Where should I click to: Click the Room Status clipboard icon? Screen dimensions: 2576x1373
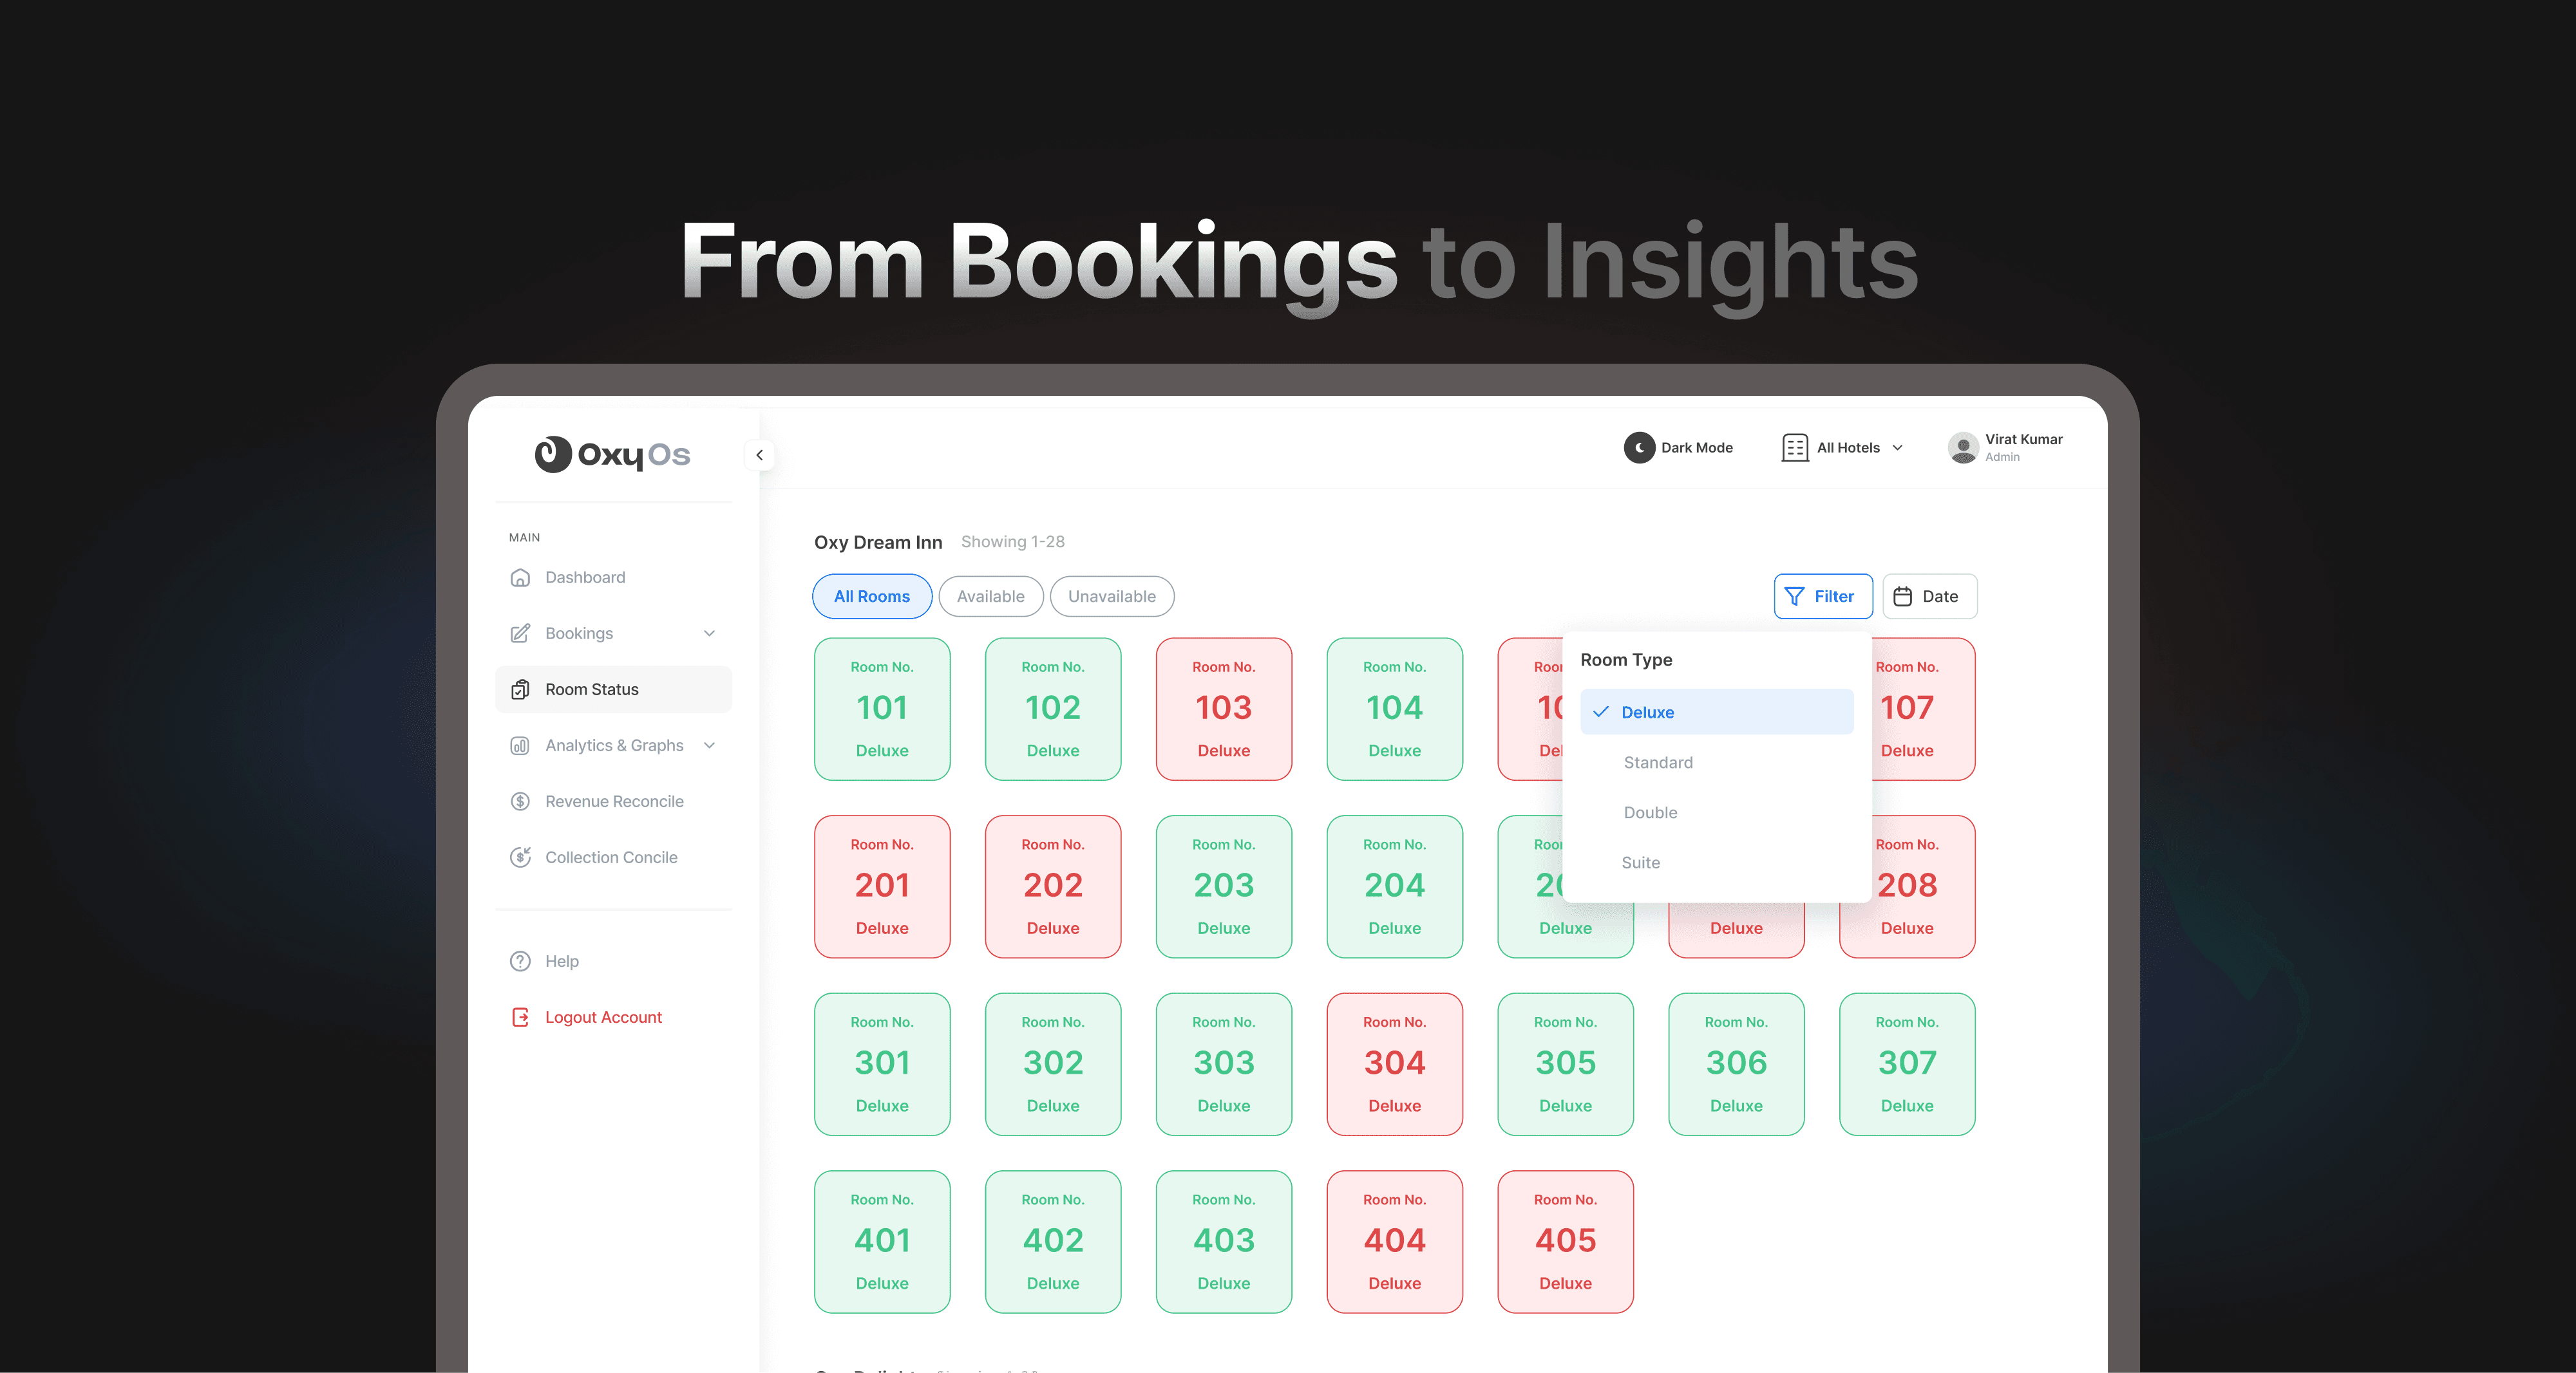[x=520, y=689]
